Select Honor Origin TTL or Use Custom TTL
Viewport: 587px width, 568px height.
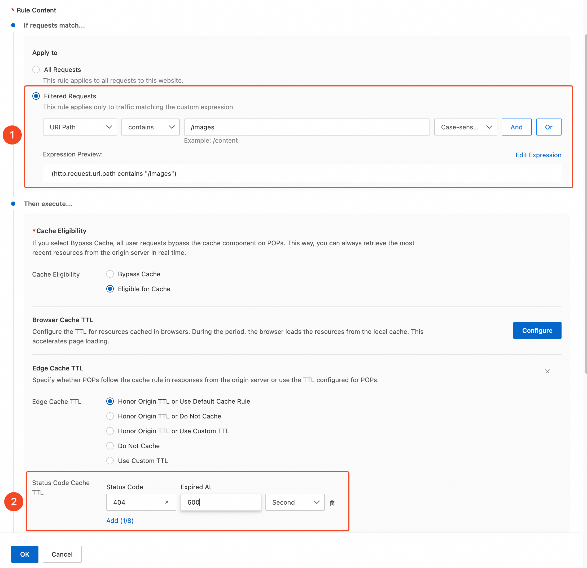110,431
